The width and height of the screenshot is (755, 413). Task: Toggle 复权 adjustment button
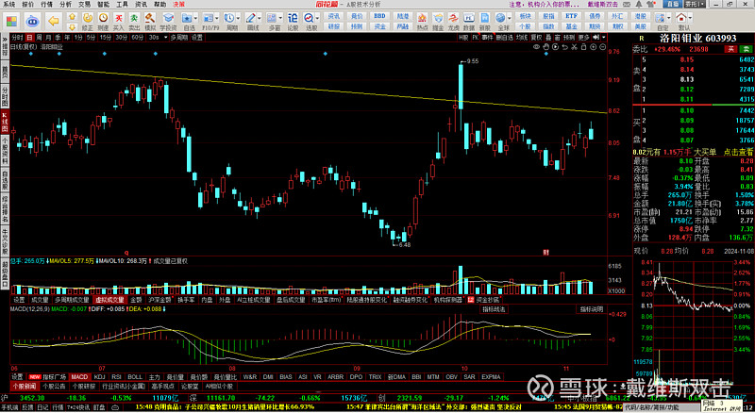[536, 38]
